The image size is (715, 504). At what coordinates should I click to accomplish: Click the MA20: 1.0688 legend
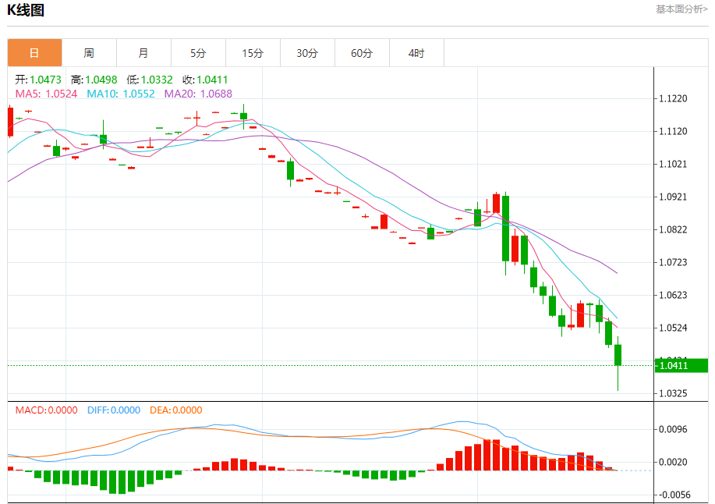point(198,94)
